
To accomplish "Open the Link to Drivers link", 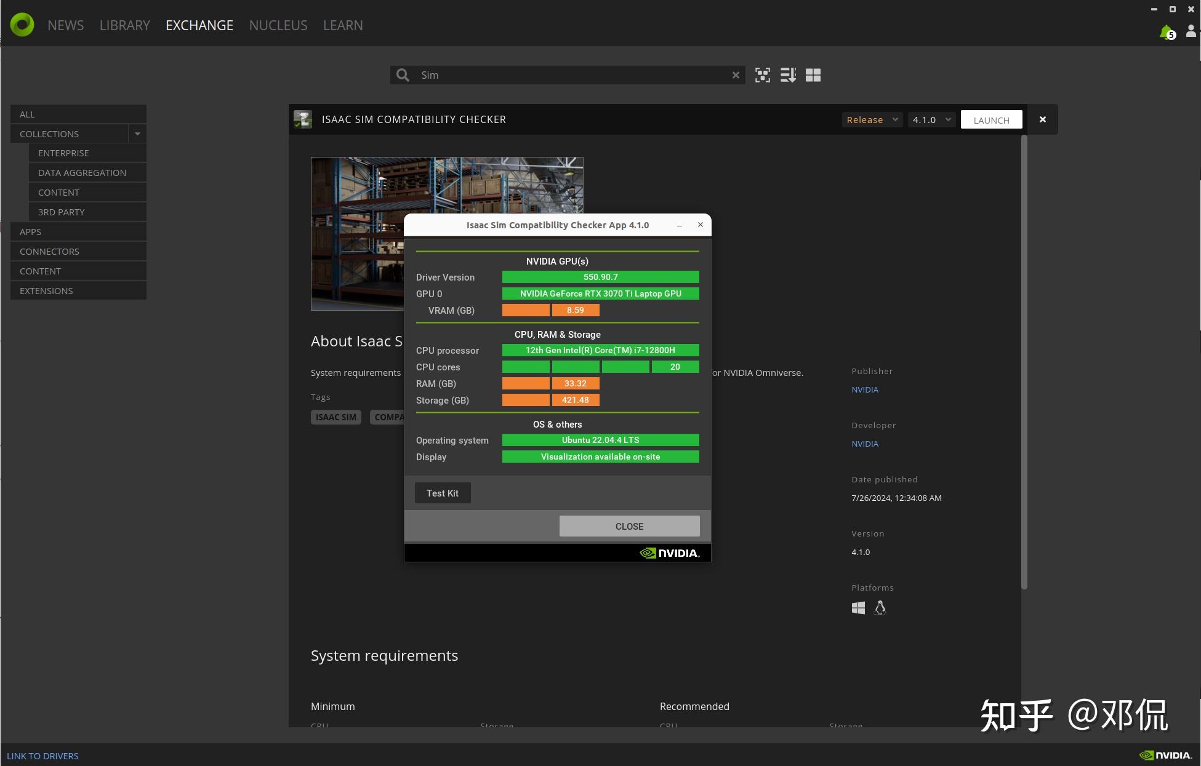I will [x=42, y=756].
